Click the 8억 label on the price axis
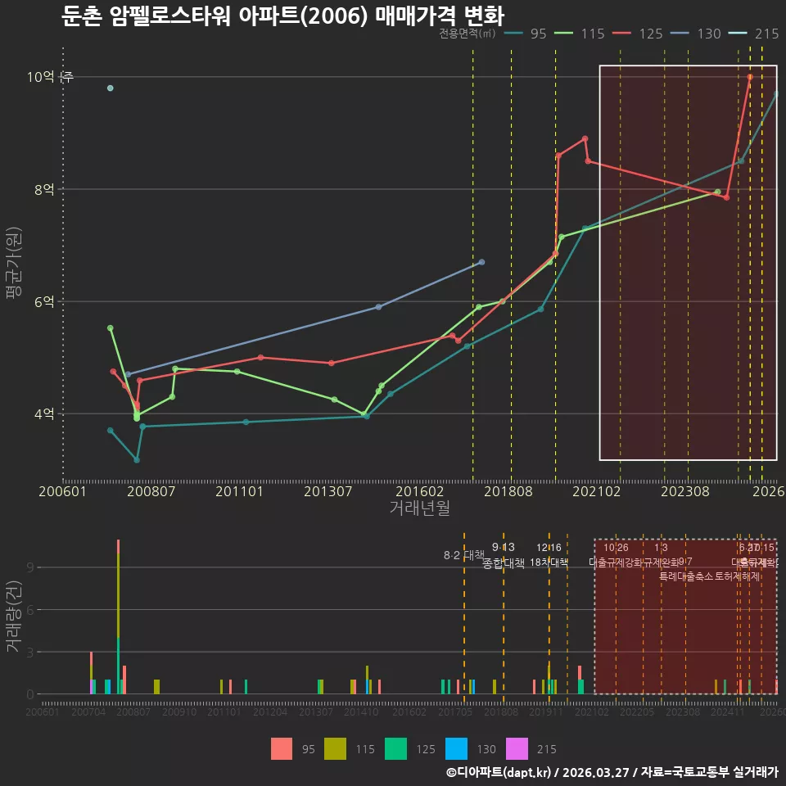 pos(44,189)
